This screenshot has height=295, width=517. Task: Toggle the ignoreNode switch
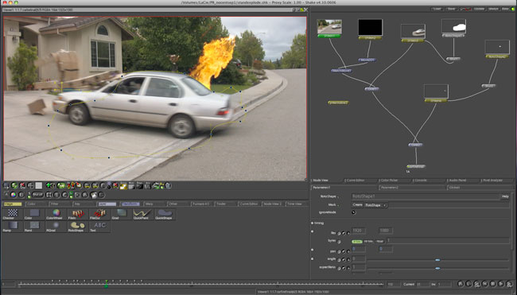(x=353, y=212)
